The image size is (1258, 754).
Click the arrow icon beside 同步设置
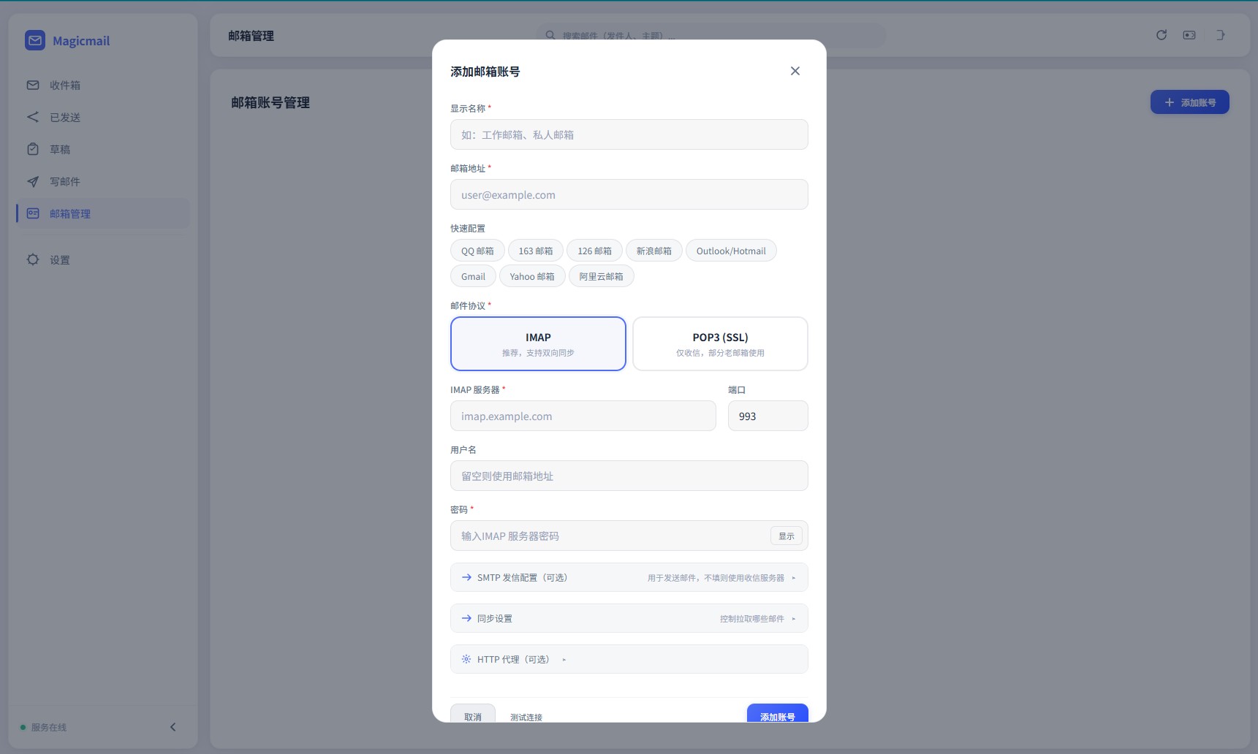click(x=466, y=618)
